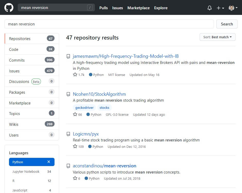Expand the plus create-new menu
Image resolution: width=242 pixels, height=193 pixels.
[220, 8]
